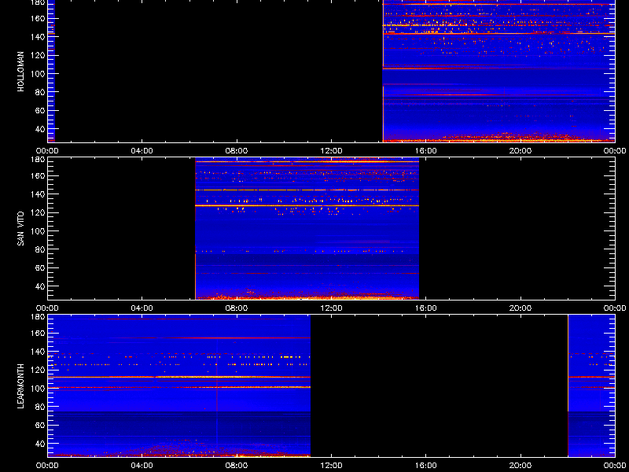The height and width of the screenshot is (472, 629).
Task: Click the 16:00 time label under the Learmonth panel
Action: point(425,466)
